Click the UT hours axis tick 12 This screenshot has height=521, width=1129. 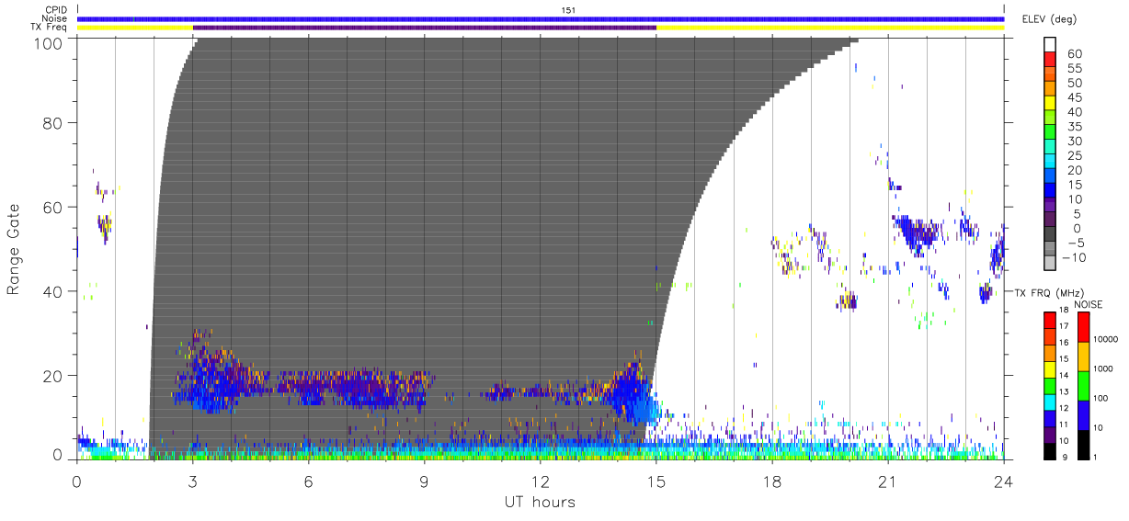point(541,481)
